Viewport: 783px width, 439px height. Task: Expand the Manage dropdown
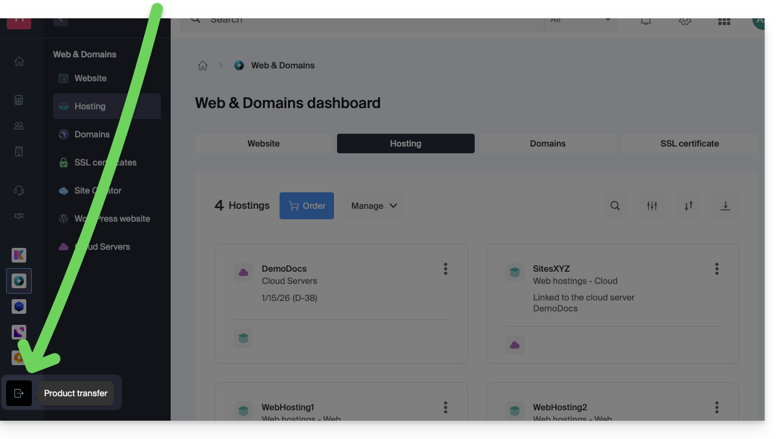[374, 206]
